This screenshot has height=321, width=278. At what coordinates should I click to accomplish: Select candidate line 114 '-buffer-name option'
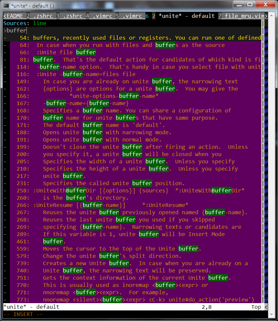pos(132,67)
